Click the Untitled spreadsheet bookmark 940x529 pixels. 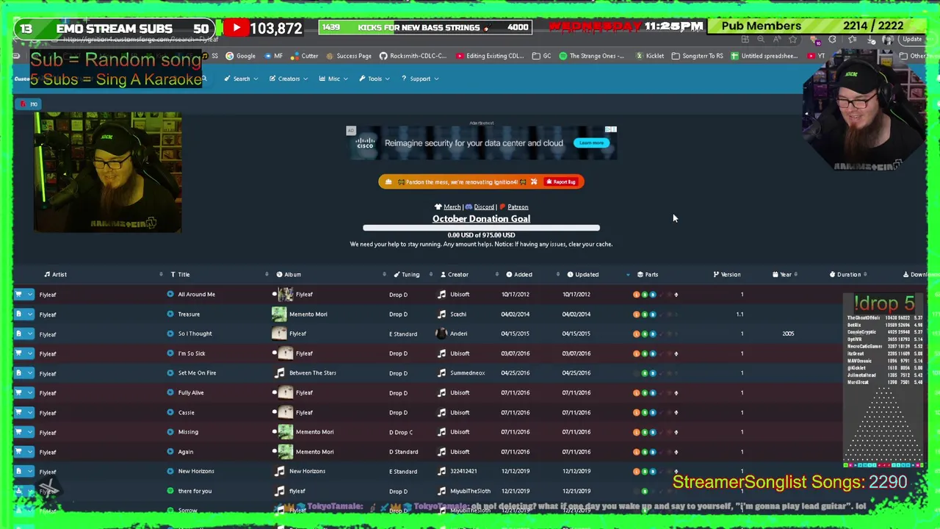coord(764,56)
